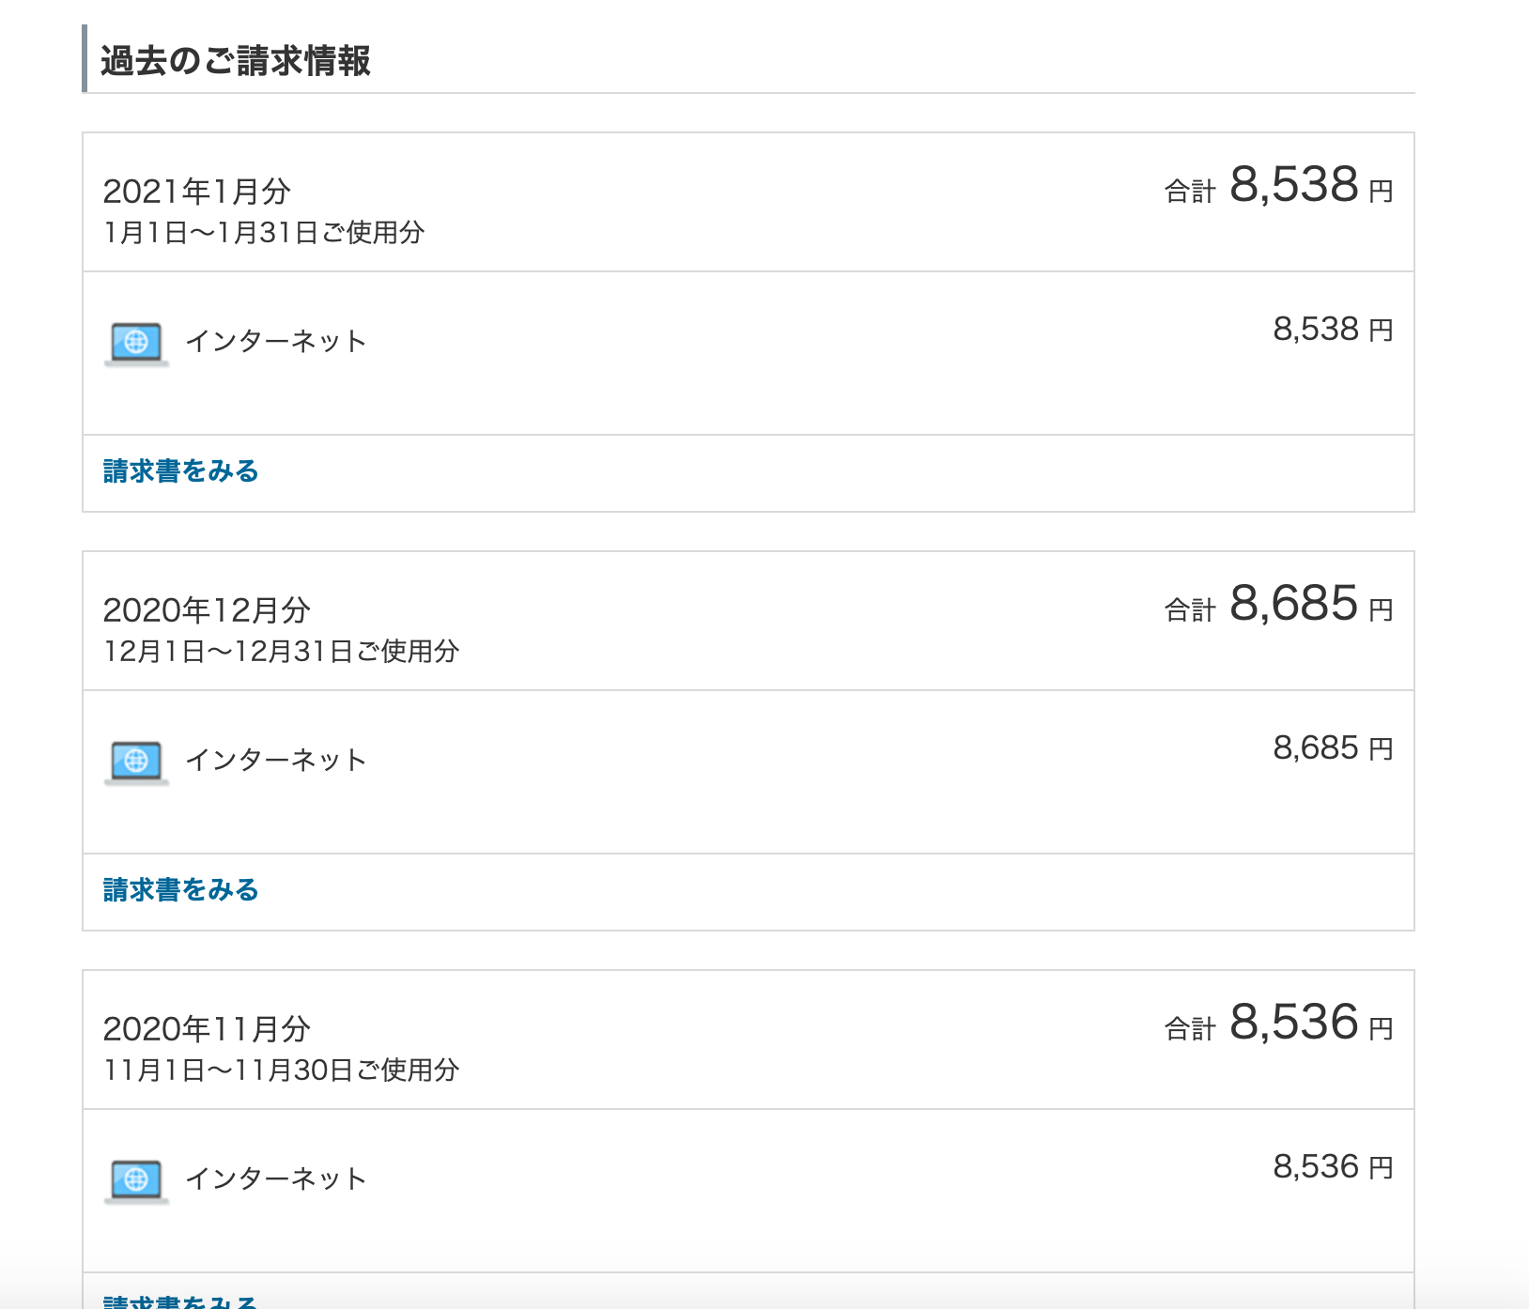This screenshot has width=1529, height=1309.
Task: Click the 過去のご請求情報 section heading
Action: click(236, 61)
